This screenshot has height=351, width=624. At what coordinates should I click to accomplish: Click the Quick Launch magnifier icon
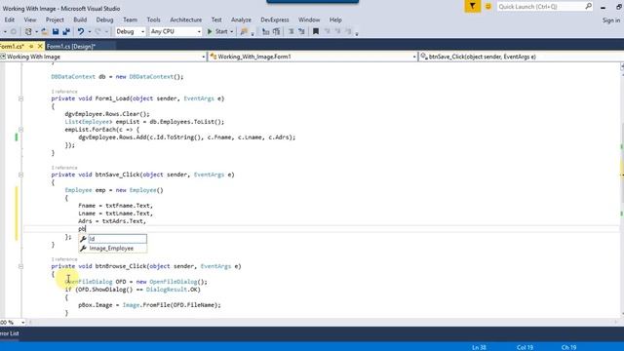588,7
